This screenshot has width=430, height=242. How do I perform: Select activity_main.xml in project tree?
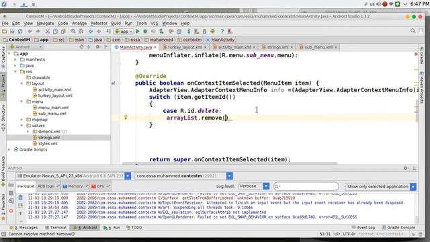(x=54, y=89)
